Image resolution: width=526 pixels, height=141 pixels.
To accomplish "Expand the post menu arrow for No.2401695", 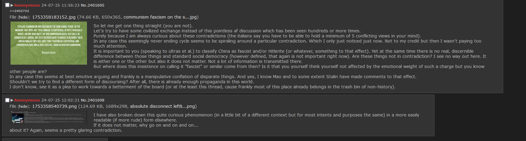I will [12, 5].
